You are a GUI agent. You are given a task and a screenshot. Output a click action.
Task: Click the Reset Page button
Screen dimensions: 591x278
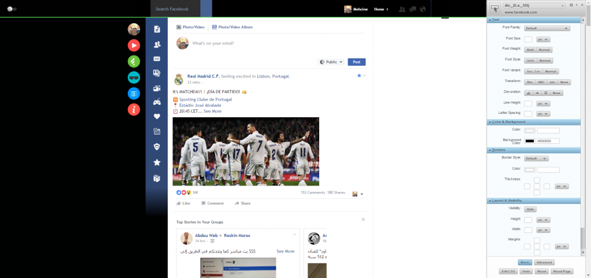pos(562,271)
